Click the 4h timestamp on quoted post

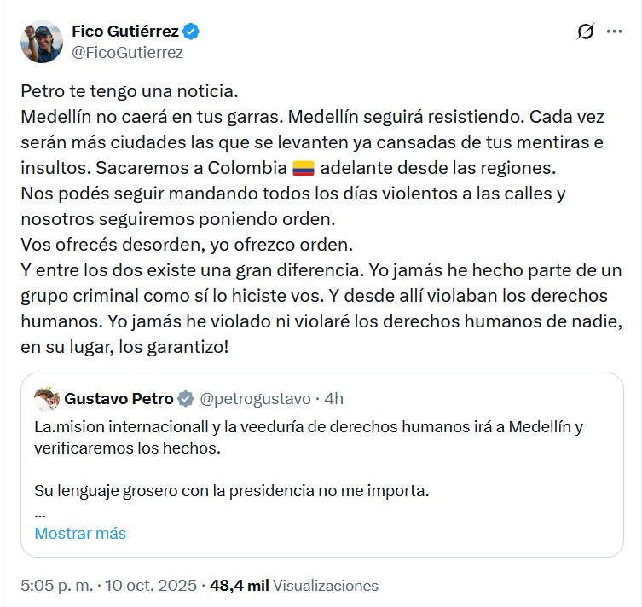click(x=335, y=398)
